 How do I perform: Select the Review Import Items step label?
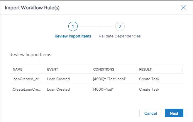coord(73,36)
